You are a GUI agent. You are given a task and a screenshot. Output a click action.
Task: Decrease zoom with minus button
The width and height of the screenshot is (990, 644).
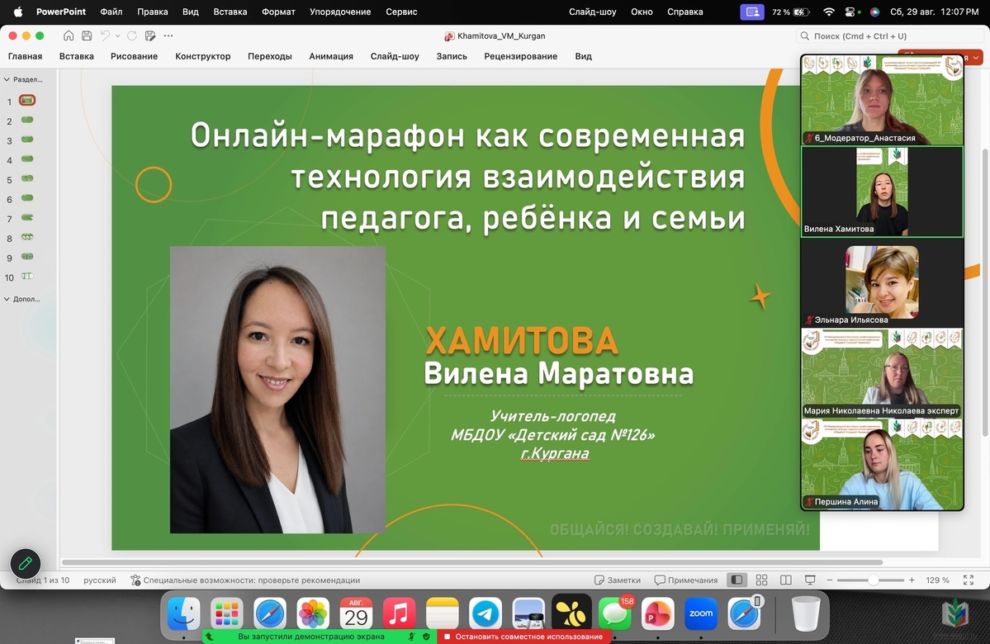[x=830, y=580]
